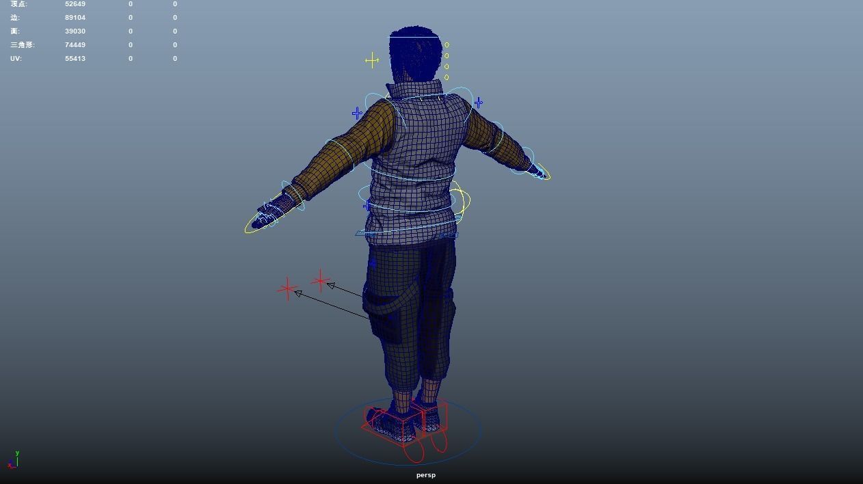
Task: Click the face count value 39030
Action: pos(75,31)
